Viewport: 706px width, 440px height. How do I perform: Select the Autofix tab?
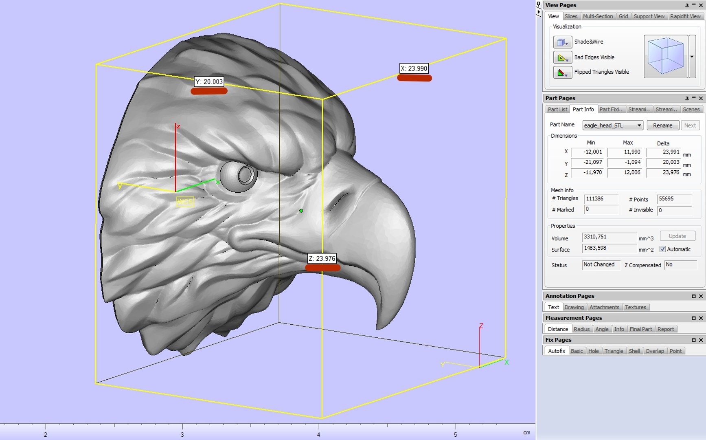click(557, 351)
